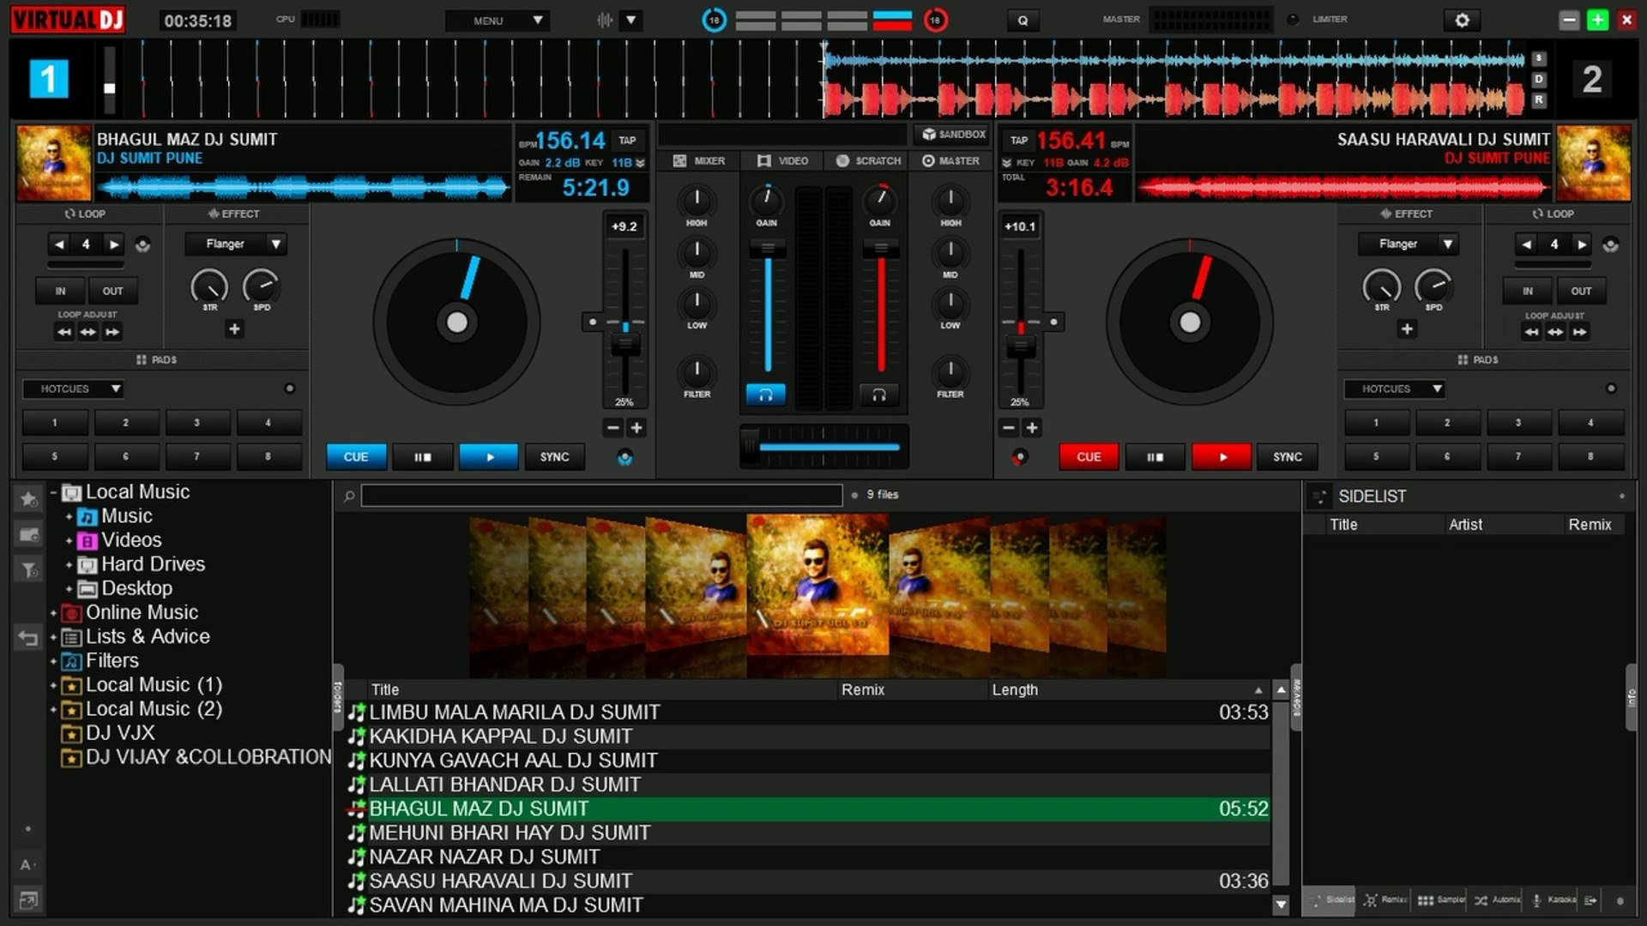Open the VIDEO mixer tab
The height and width of the screenshot is (926, 1647).
click(x=782, y=161)
